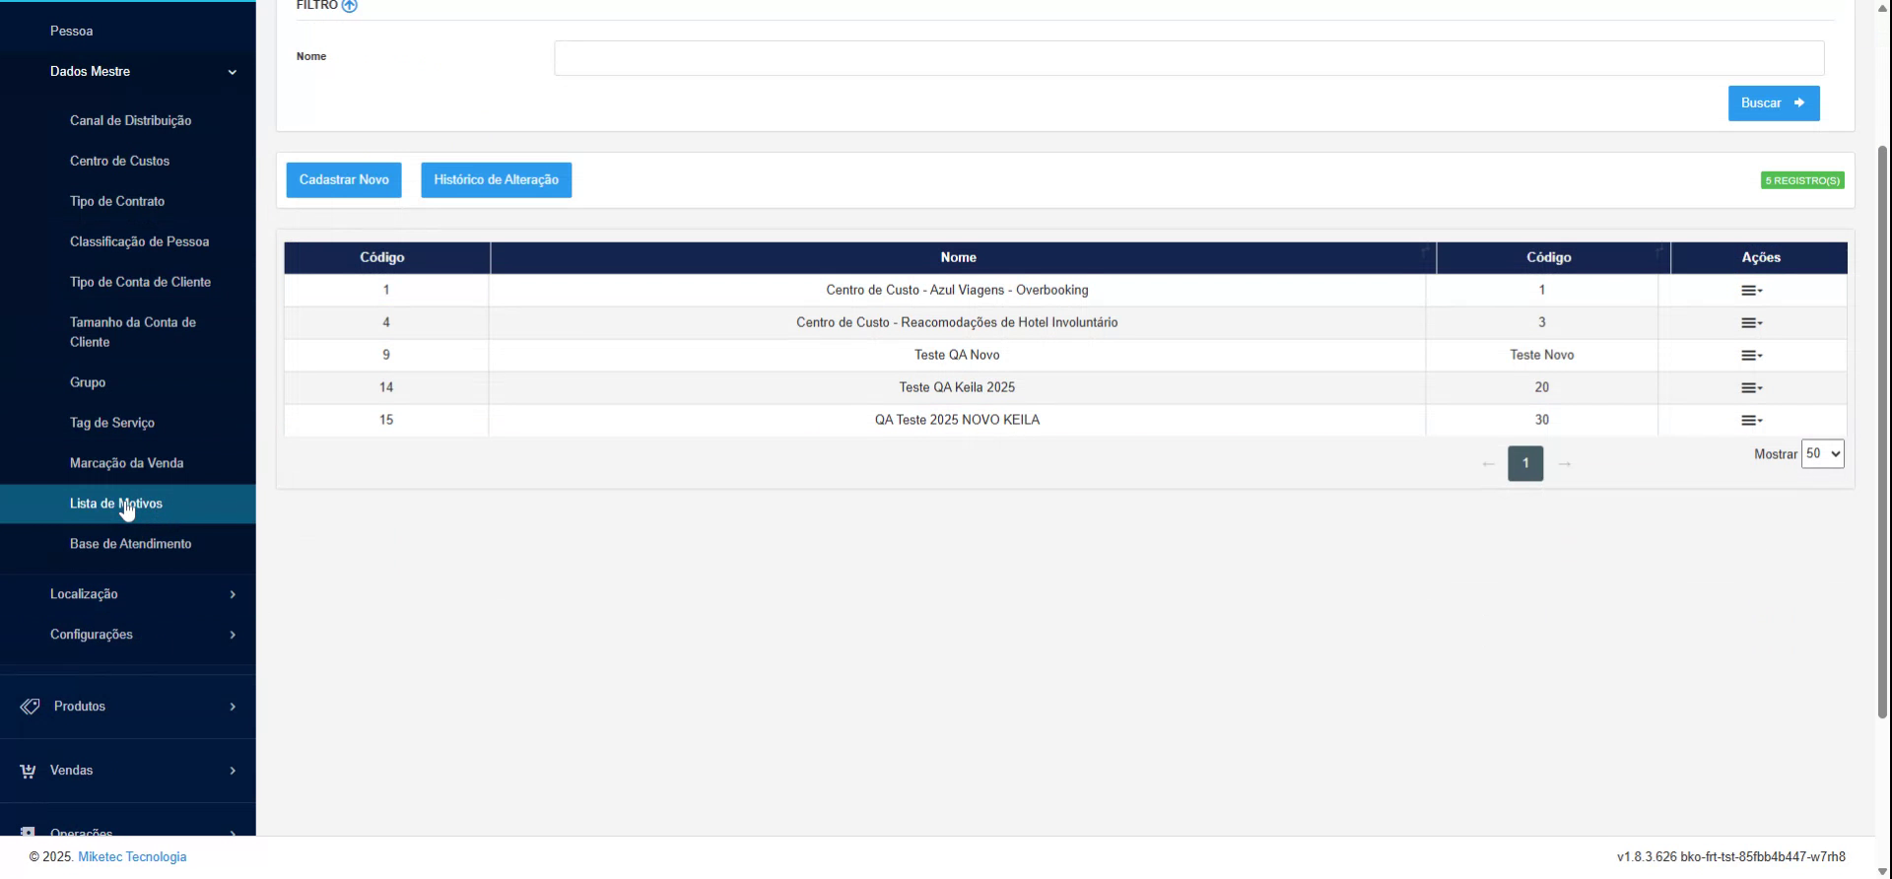Image resolution: width=1892 pixels, height=879 pixels.
Task: Open actions menu for Teste QA Keila 2025
Action: coord(1751,388)
